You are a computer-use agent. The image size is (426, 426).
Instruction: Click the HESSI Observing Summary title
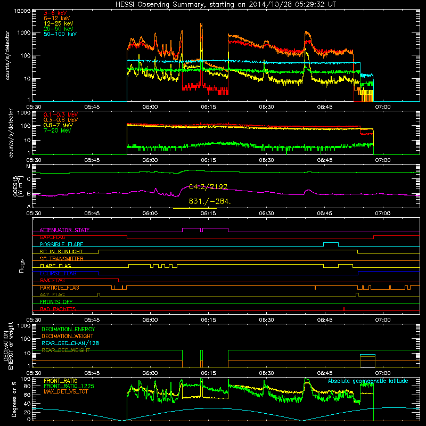click(225, 4)
